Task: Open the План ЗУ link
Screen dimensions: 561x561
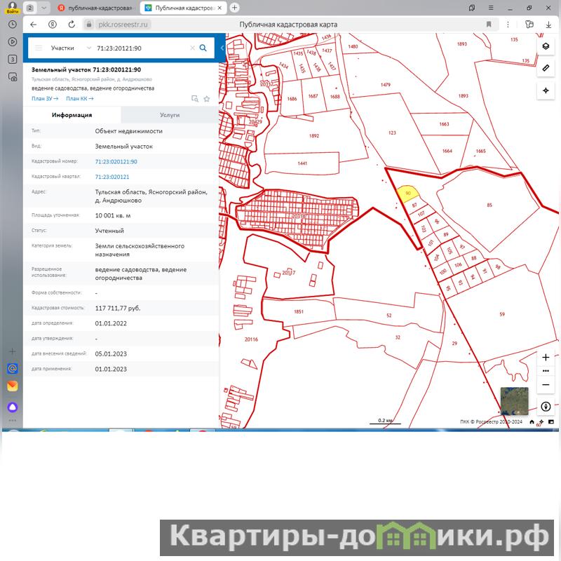Action: click(44, 99)
